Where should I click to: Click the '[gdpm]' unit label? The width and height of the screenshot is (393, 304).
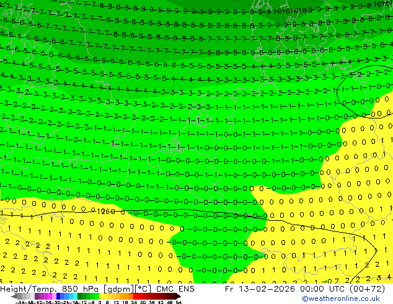[x=118, y=289]
